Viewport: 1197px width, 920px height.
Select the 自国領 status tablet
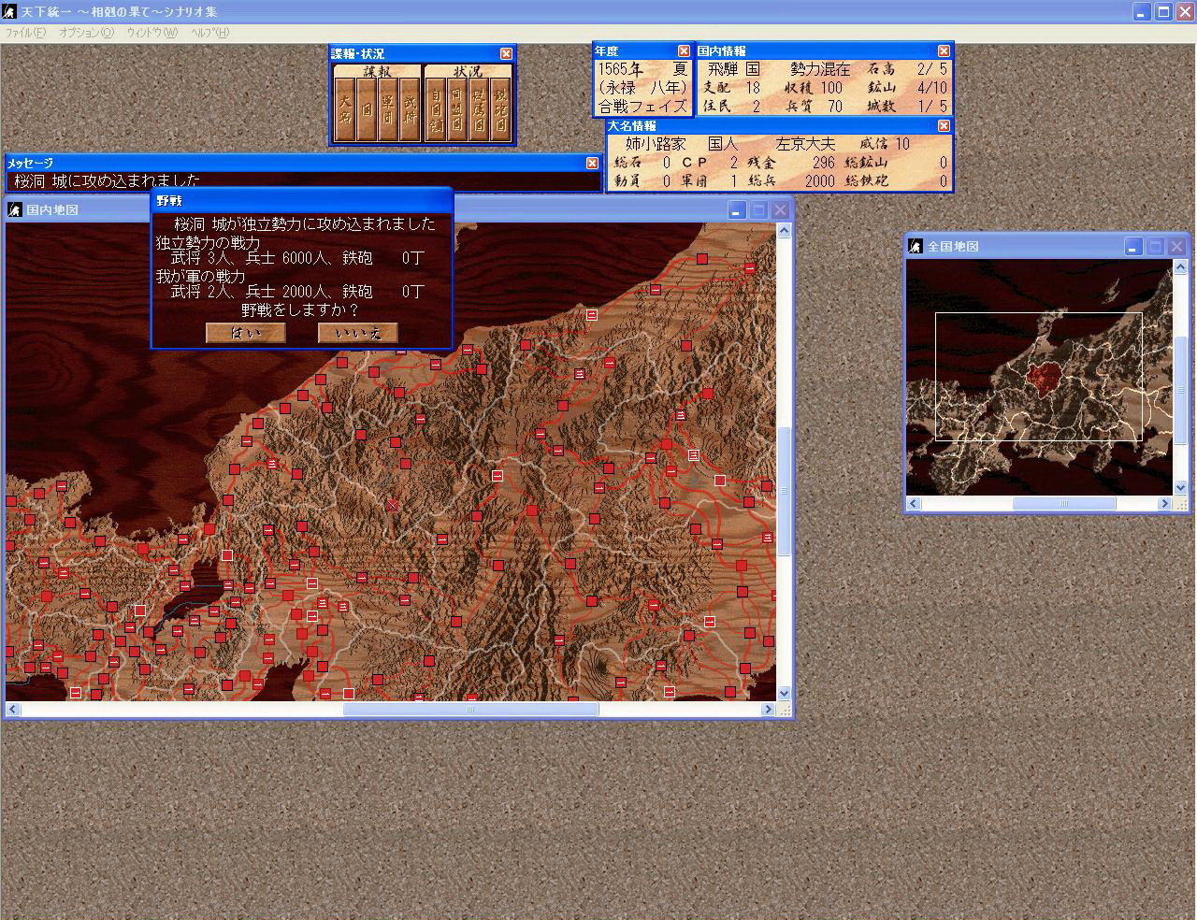pyautogui.click(x=436, y=109)
